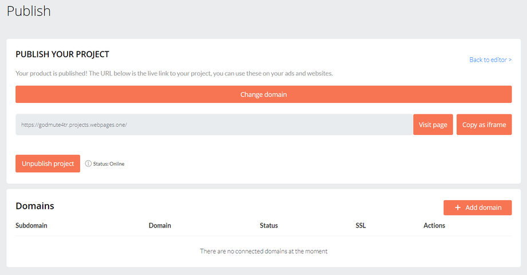Click the Subdomain column header
The image size is (527, 275).
click(x=32, y=225)
